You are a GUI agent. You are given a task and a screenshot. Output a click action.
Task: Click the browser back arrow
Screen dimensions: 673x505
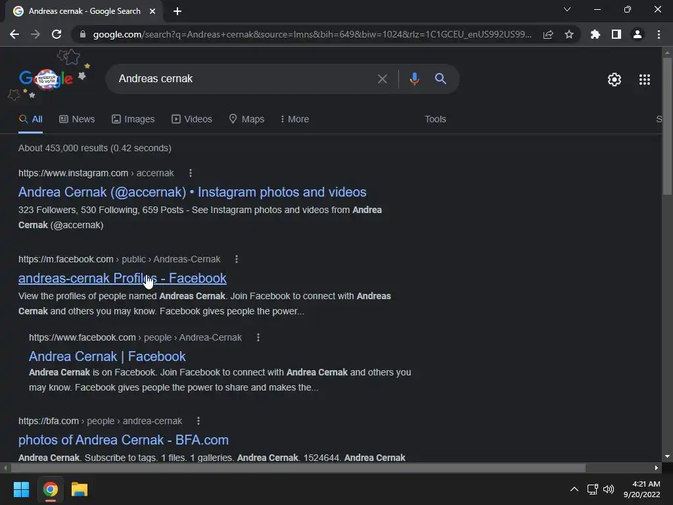(14, 34)
